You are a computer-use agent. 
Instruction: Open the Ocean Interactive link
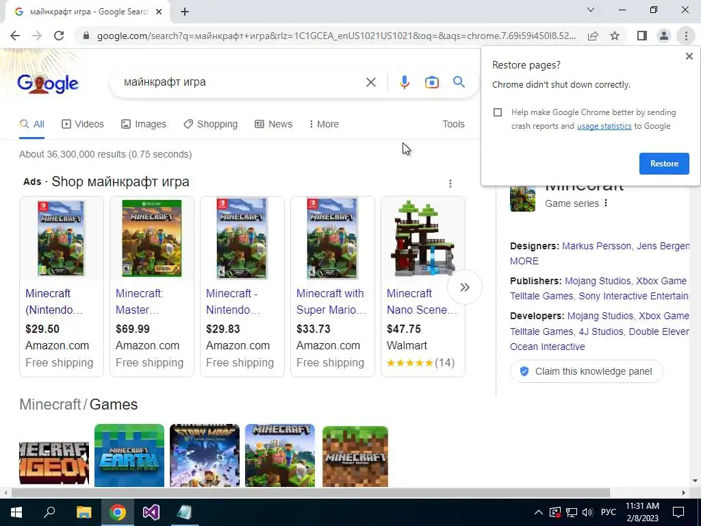[547, 347]
